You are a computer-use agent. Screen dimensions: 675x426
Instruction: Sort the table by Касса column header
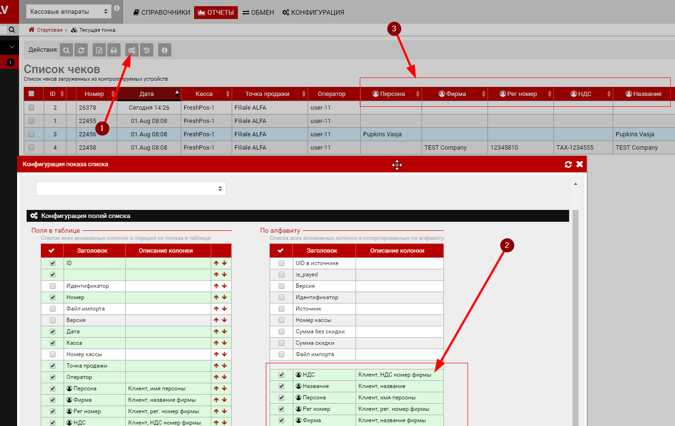204,94
